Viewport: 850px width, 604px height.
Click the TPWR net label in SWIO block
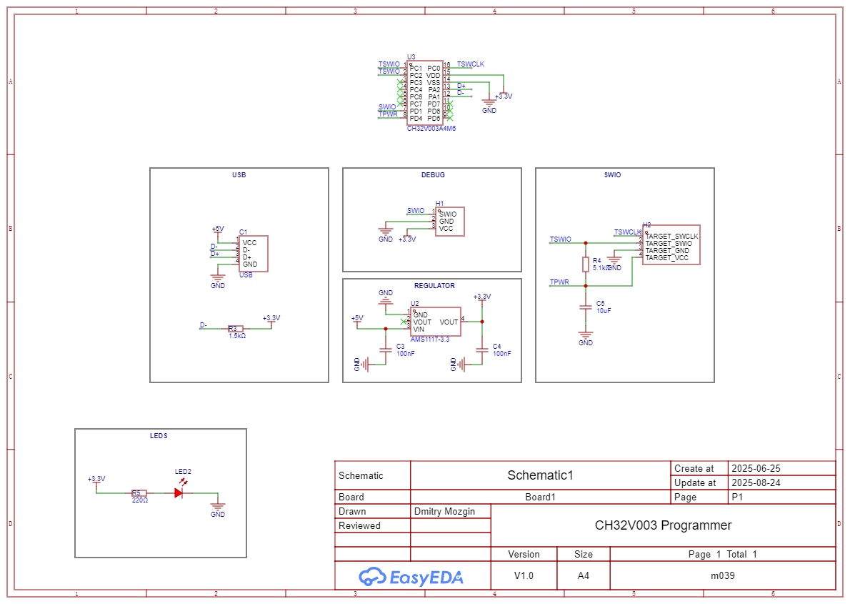click(x=559, y=282)
